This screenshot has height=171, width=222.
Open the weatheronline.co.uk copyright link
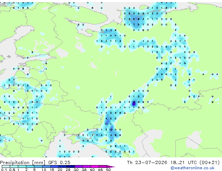[193, 168]
